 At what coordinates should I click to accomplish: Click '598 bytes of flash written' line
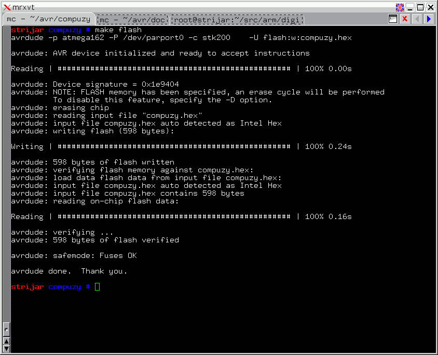pos(92,162)
